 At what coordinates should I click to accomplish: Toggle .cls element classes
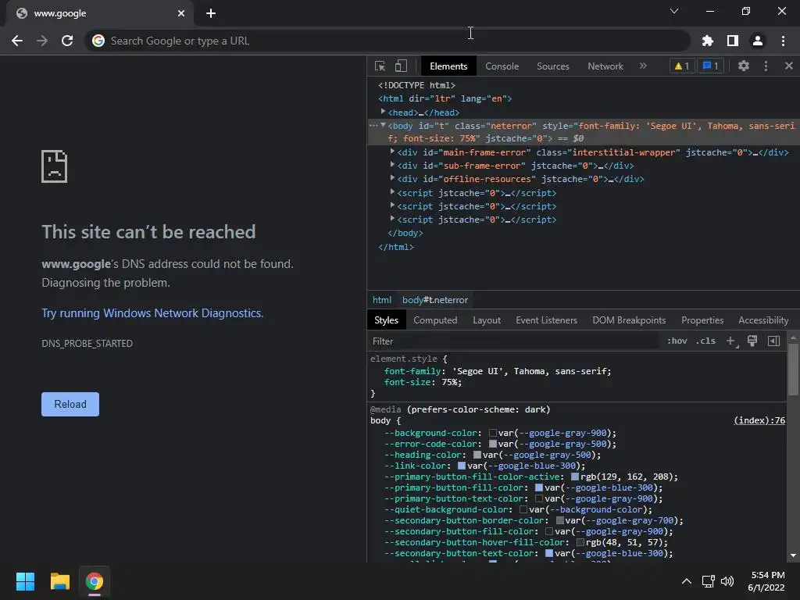(x=705, y=341)
